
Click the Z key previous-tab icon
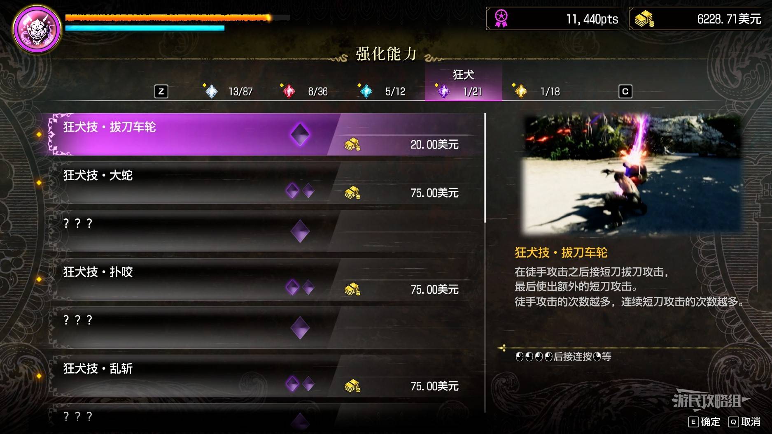[161, 91]
